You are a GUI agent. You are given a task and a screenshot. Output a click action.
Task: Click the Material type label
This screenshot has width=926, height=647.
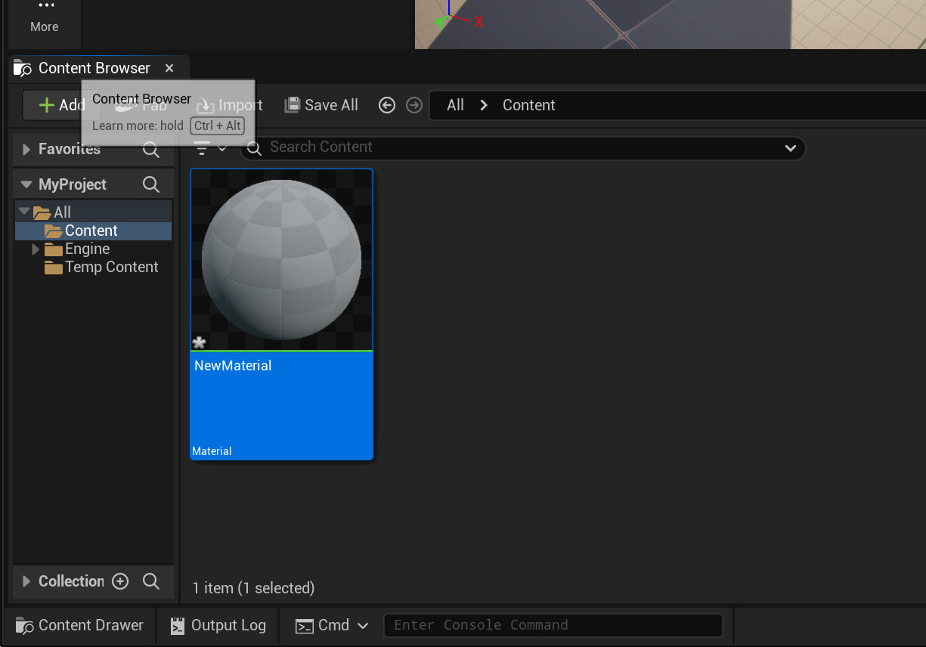[x=212, y=451]
